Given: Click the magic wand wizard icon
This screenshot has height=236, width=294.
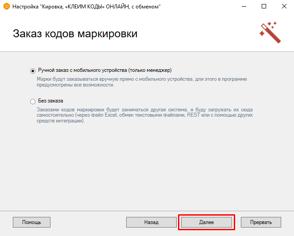Looking at the screenshot, I should click(x=270, y=32).
